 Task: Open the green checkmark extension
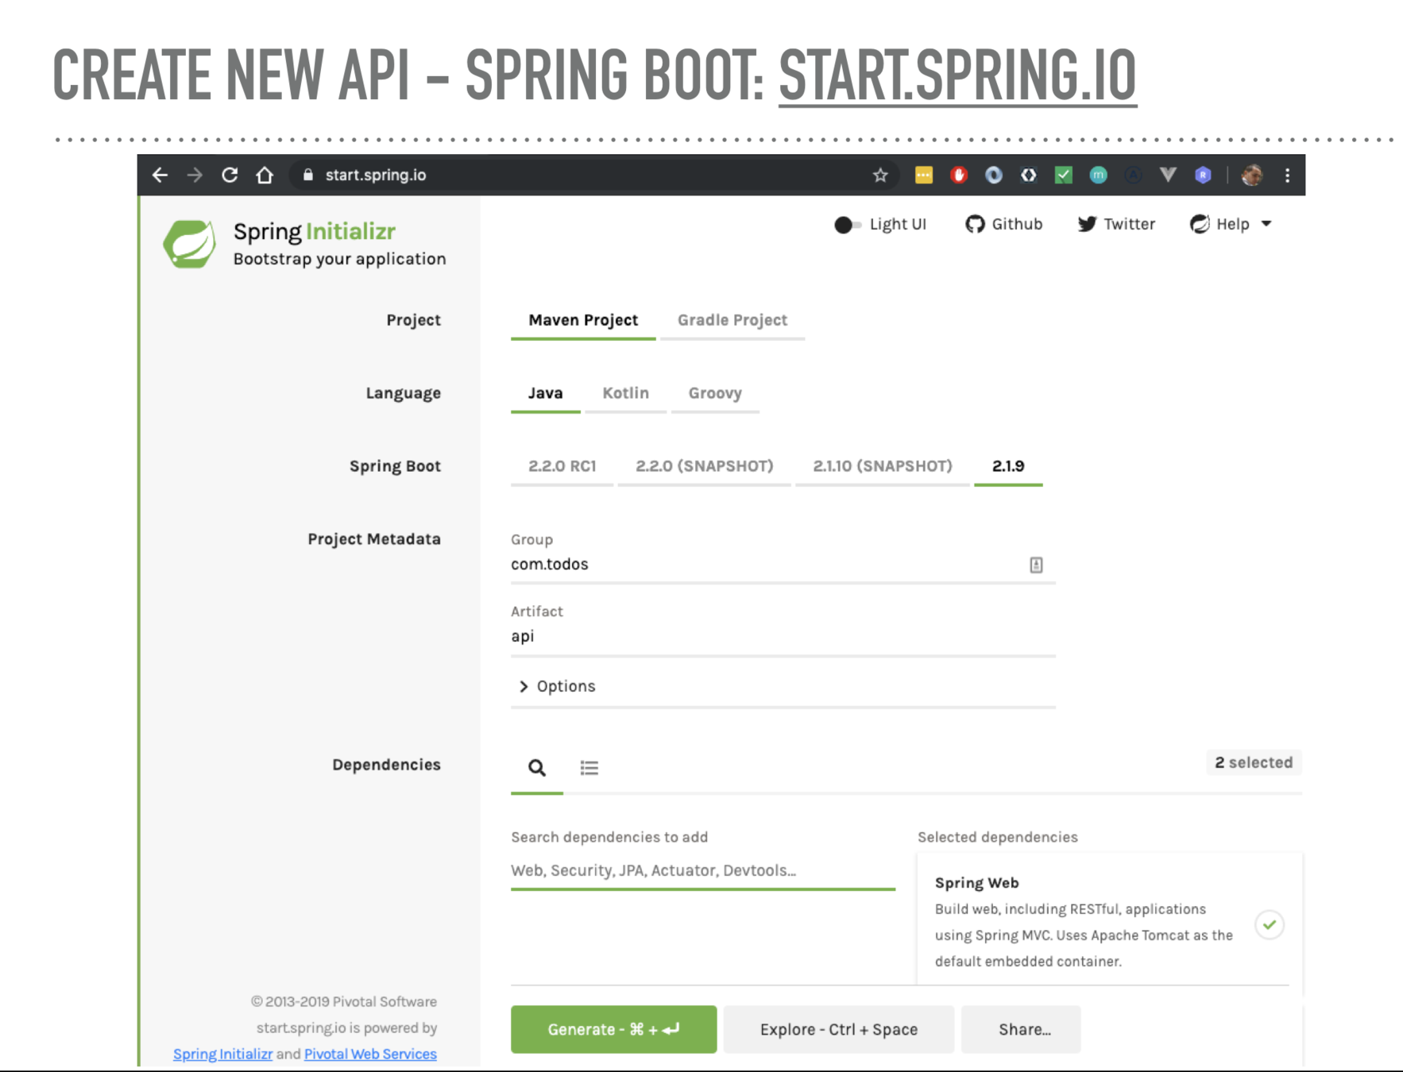(x=1064, y=175)
